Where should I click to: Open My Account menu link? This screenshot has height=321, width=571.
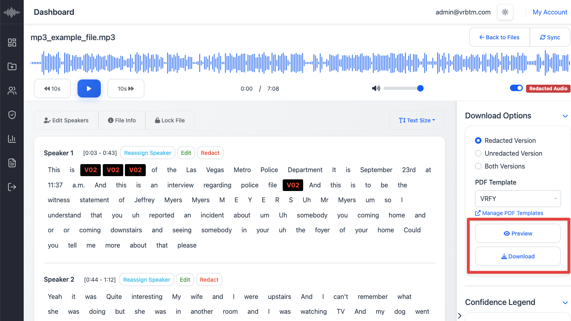[x=550, y=12]
